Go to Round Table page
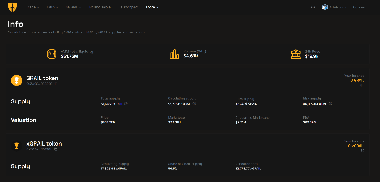Image resolution: width=380 pixels, height=182 pixels. [x=100, y=7]
